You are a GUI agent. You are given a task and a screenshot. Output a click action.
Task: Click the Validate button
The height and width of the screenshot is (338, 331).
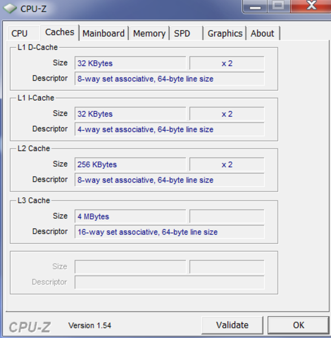(x=232, y=325)
